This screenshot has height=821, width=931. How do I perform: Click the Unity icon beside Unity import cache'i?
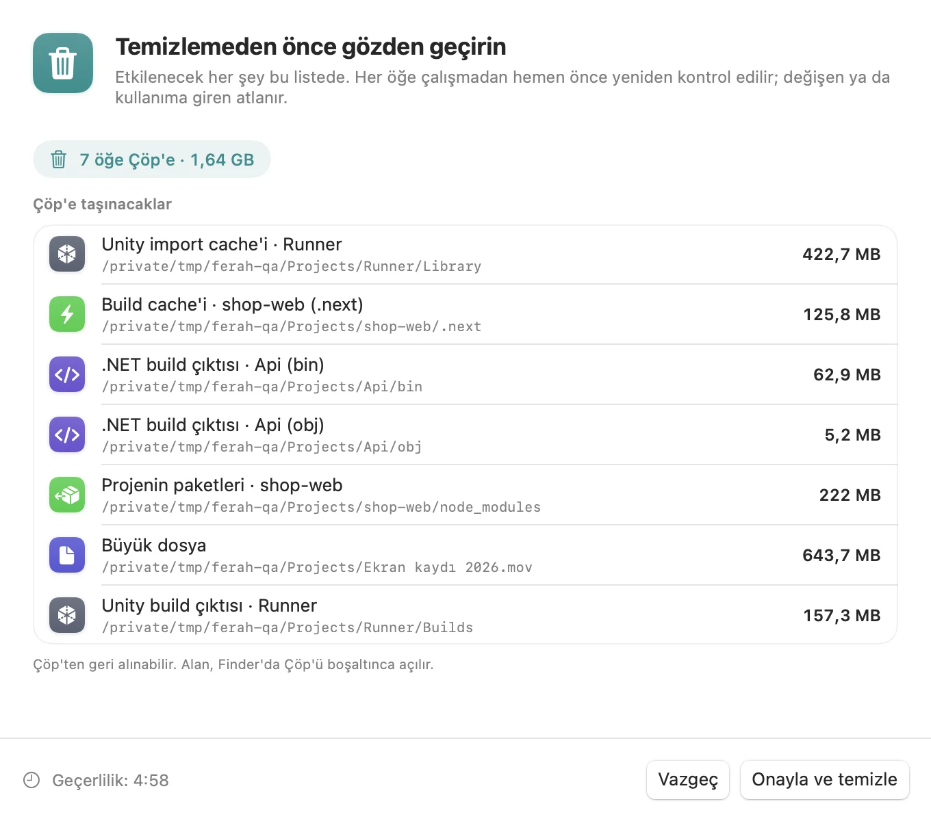pos(67,254)
